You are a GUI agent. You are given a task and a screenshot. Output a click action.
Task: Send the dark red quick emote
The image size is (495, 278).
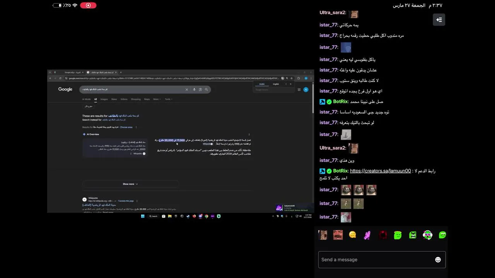click(x=383, y=235)
